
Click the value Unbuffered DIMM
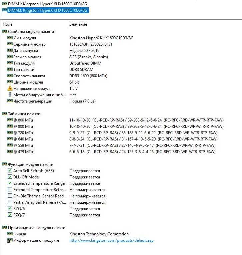coord(85,63)
